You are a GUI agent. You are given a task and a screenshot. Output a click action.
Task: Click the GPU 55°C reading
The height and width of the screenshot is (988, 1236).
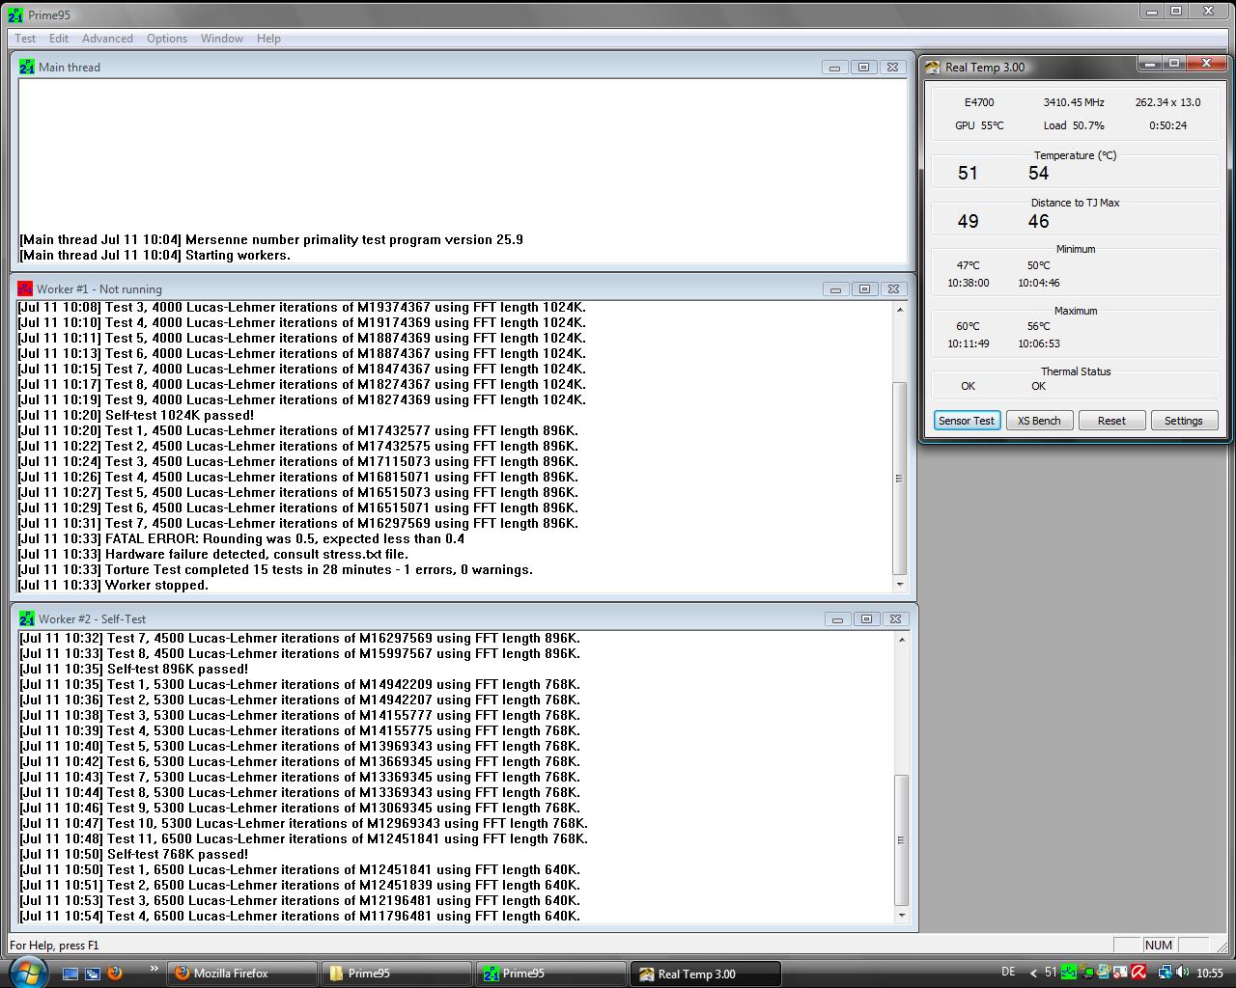979,125
